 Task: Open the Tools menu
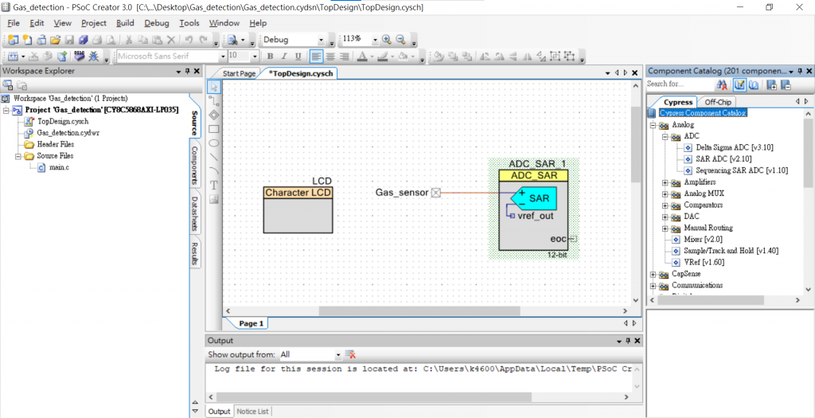[x=189, y=23]
